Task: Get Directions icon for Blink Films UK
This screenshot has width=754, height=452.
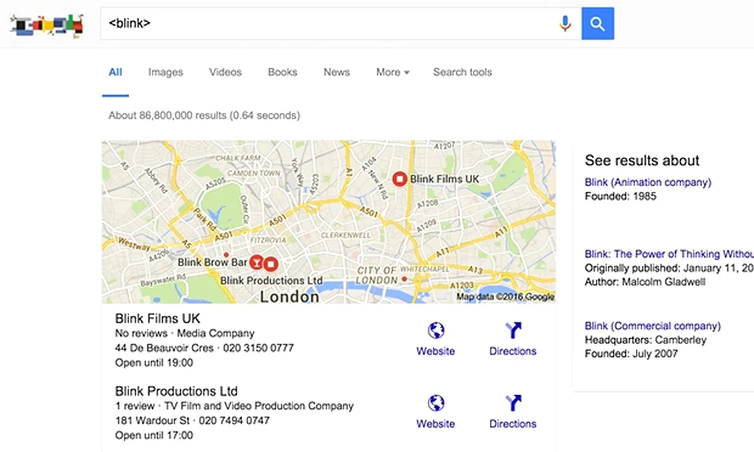Action: click(513, 331)
